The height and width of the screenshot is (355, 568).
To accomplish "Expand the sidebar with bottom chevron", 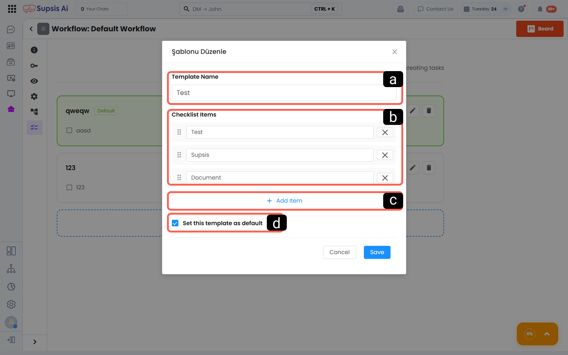I will [x=35, y=342].
